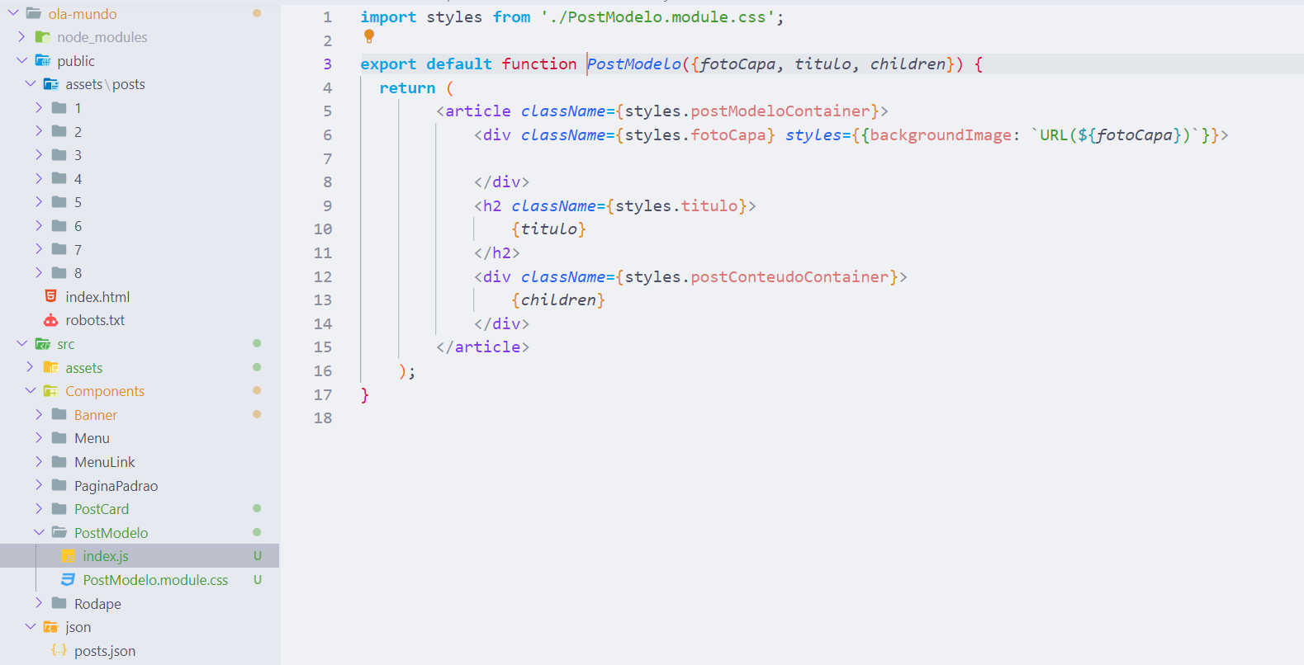Screen dimensions: 1304x665
Task: Click the lightbulb quick-fix icon
Action: (x=369, y=36)
